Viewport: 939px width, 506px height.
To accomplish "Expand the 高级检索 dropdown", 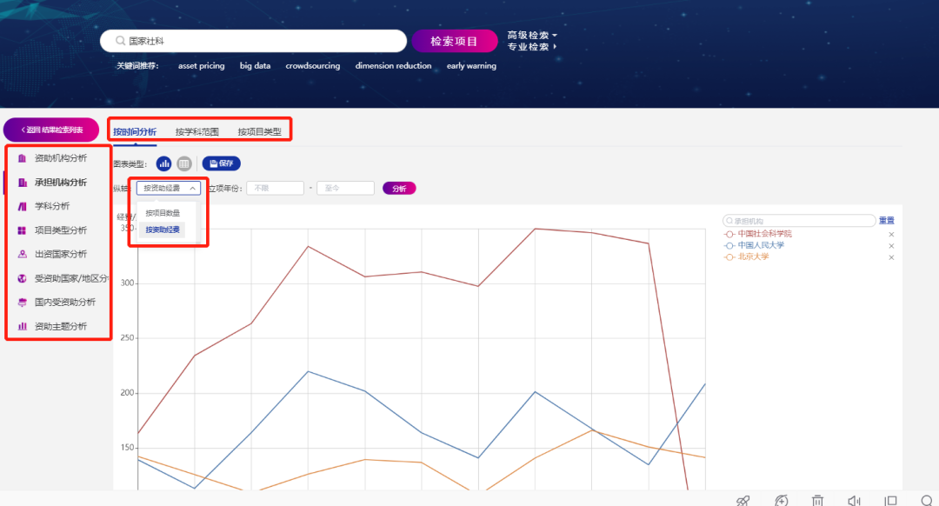I will click(x=532, y=36).
